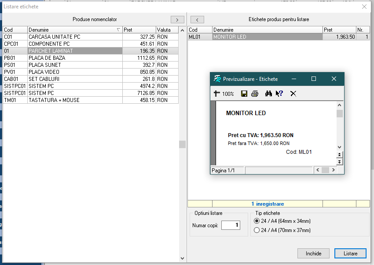This screenshot has height=265, width=374.
Task: Click the preview horizontal scrollbar thumb
Action: click(325, 170)
